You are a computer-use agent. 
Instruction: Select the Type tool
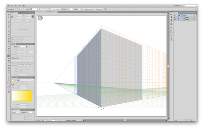(x=9, y=27)
